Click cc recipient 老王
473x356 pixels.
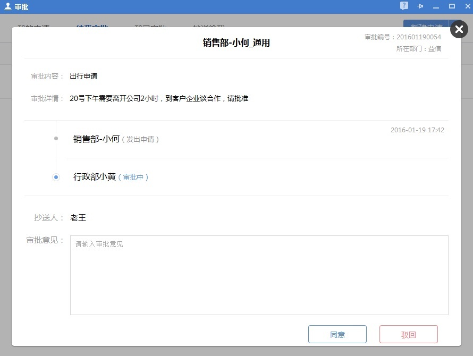coord(78,218)
